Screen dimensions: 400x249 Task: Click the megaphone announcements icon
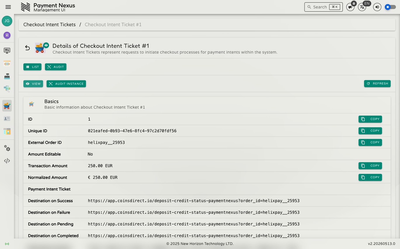click(x=350, y=7)
